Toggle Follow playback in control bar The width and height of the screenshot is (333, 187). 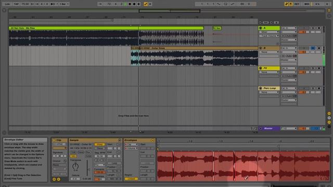click(x=100, y=4)
